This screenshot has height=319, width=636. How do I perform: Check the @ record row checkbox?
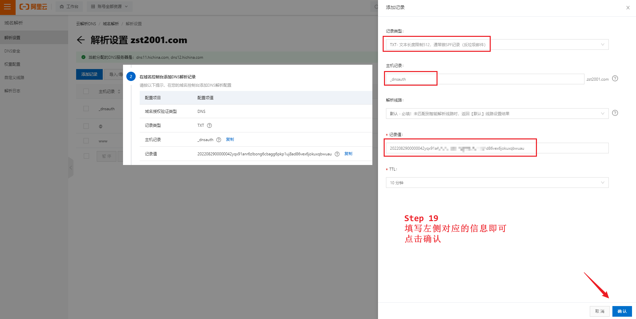coord(86,126)
